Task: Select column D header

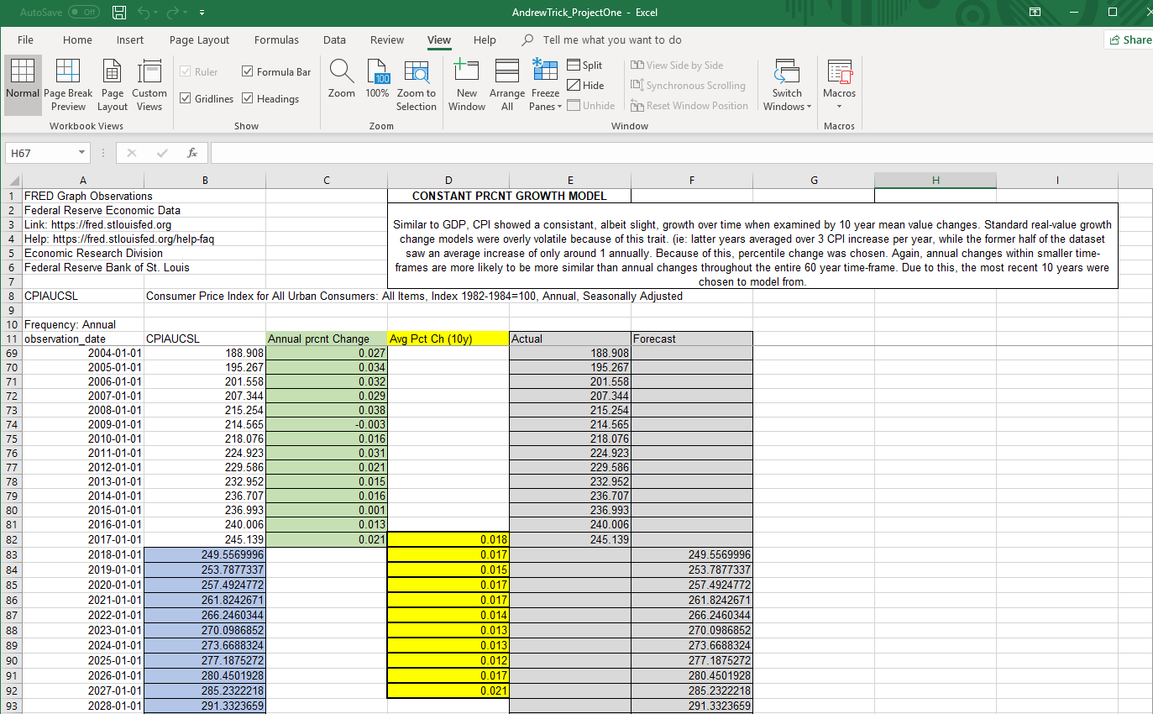Action: click(448, 181)
